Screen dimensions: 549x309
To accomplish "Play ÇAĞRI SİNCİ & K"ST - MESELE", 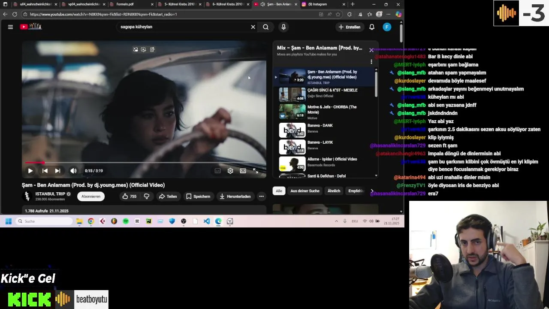I will point(324,94).
